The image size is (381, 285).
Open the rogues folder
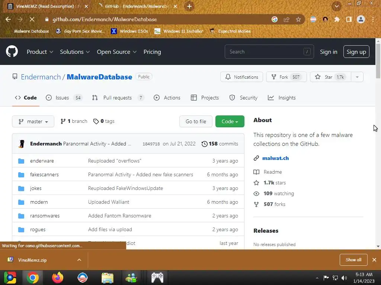[38, 229]
